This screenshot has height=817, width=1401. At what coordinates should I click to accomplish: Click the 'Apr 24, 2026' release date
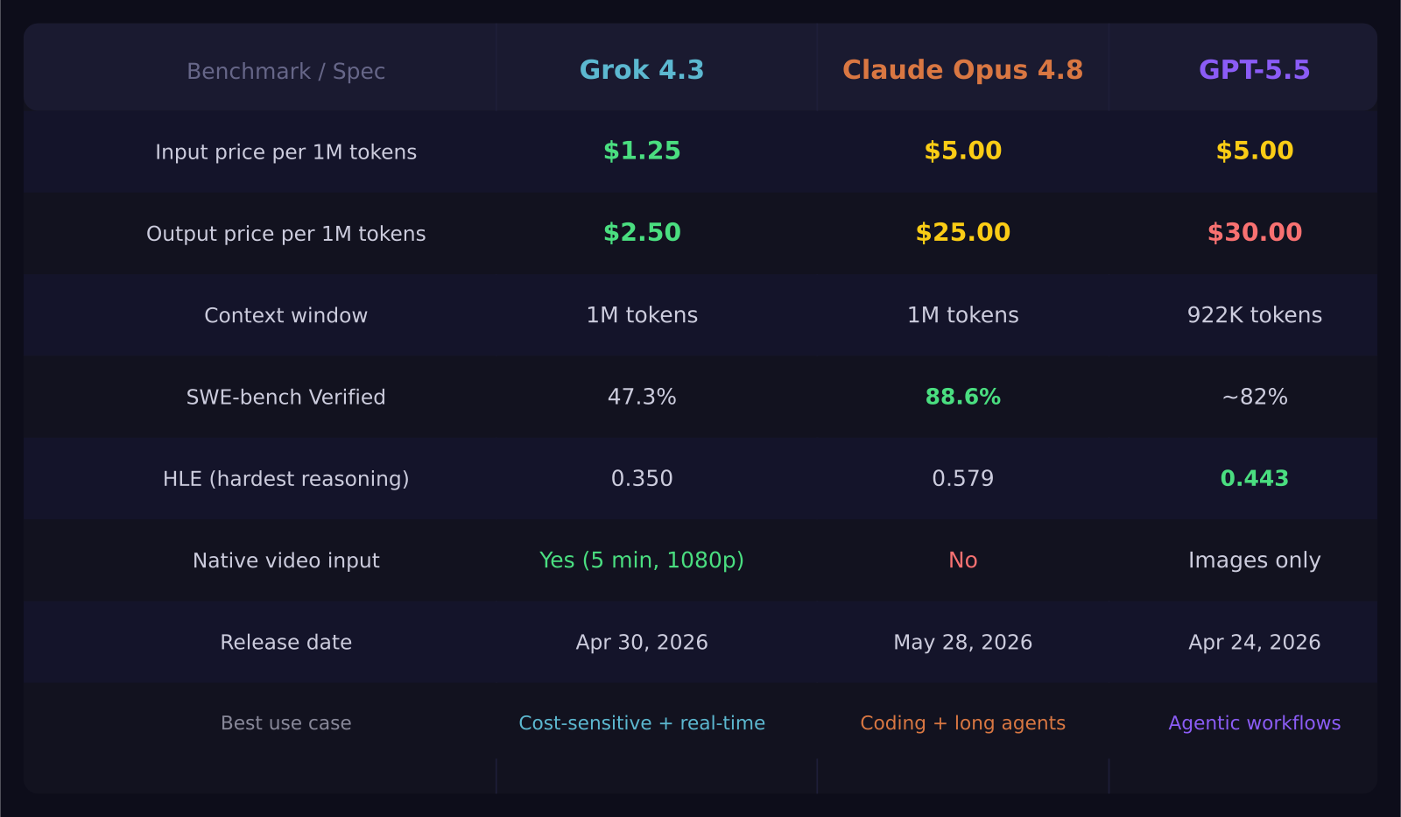1254,643
